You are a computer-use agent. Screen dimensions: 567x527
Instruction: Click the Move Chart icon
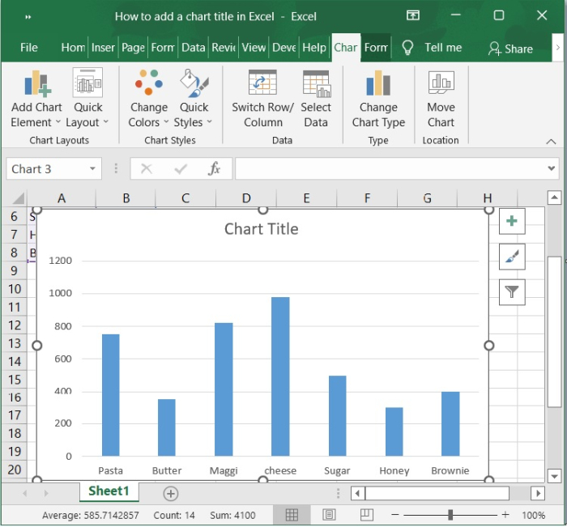click(x=441, y=83)
